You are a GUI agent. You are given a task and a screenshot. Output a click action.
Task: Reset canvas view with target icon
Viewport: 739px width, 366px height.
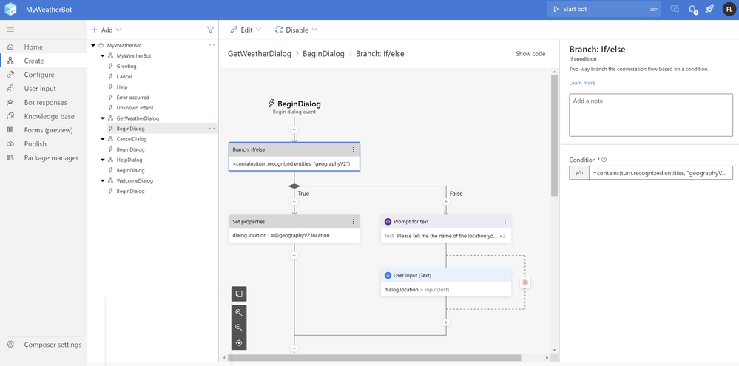pyautogui.click(x=239, y=343)
